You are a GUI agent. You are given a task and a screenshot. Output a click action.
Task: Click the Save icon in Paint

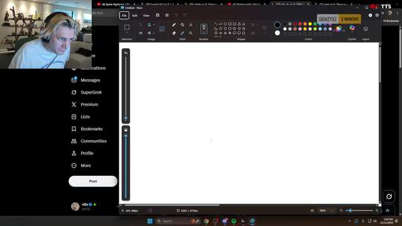(158, 15)
